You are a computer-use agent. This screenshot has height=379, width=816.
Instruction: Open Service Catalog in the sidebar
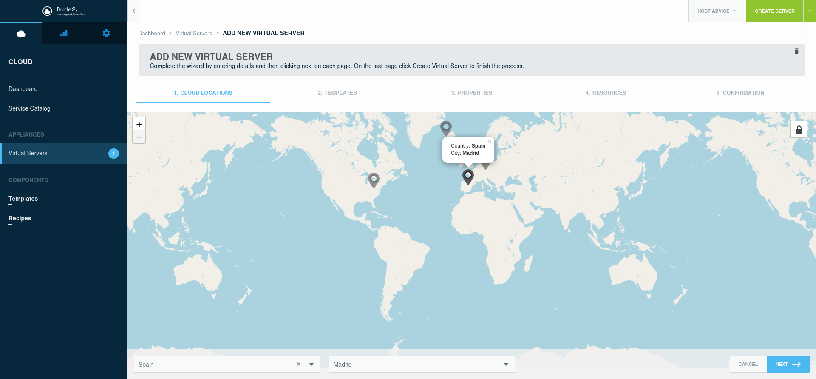[x=29, y=108]
